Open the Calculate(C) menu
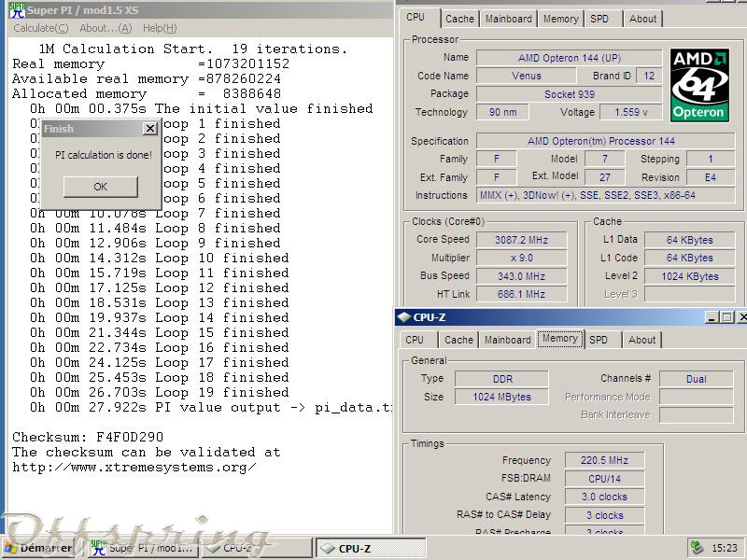The width and height of the screenshot is (747, 560). coord(41,28)
